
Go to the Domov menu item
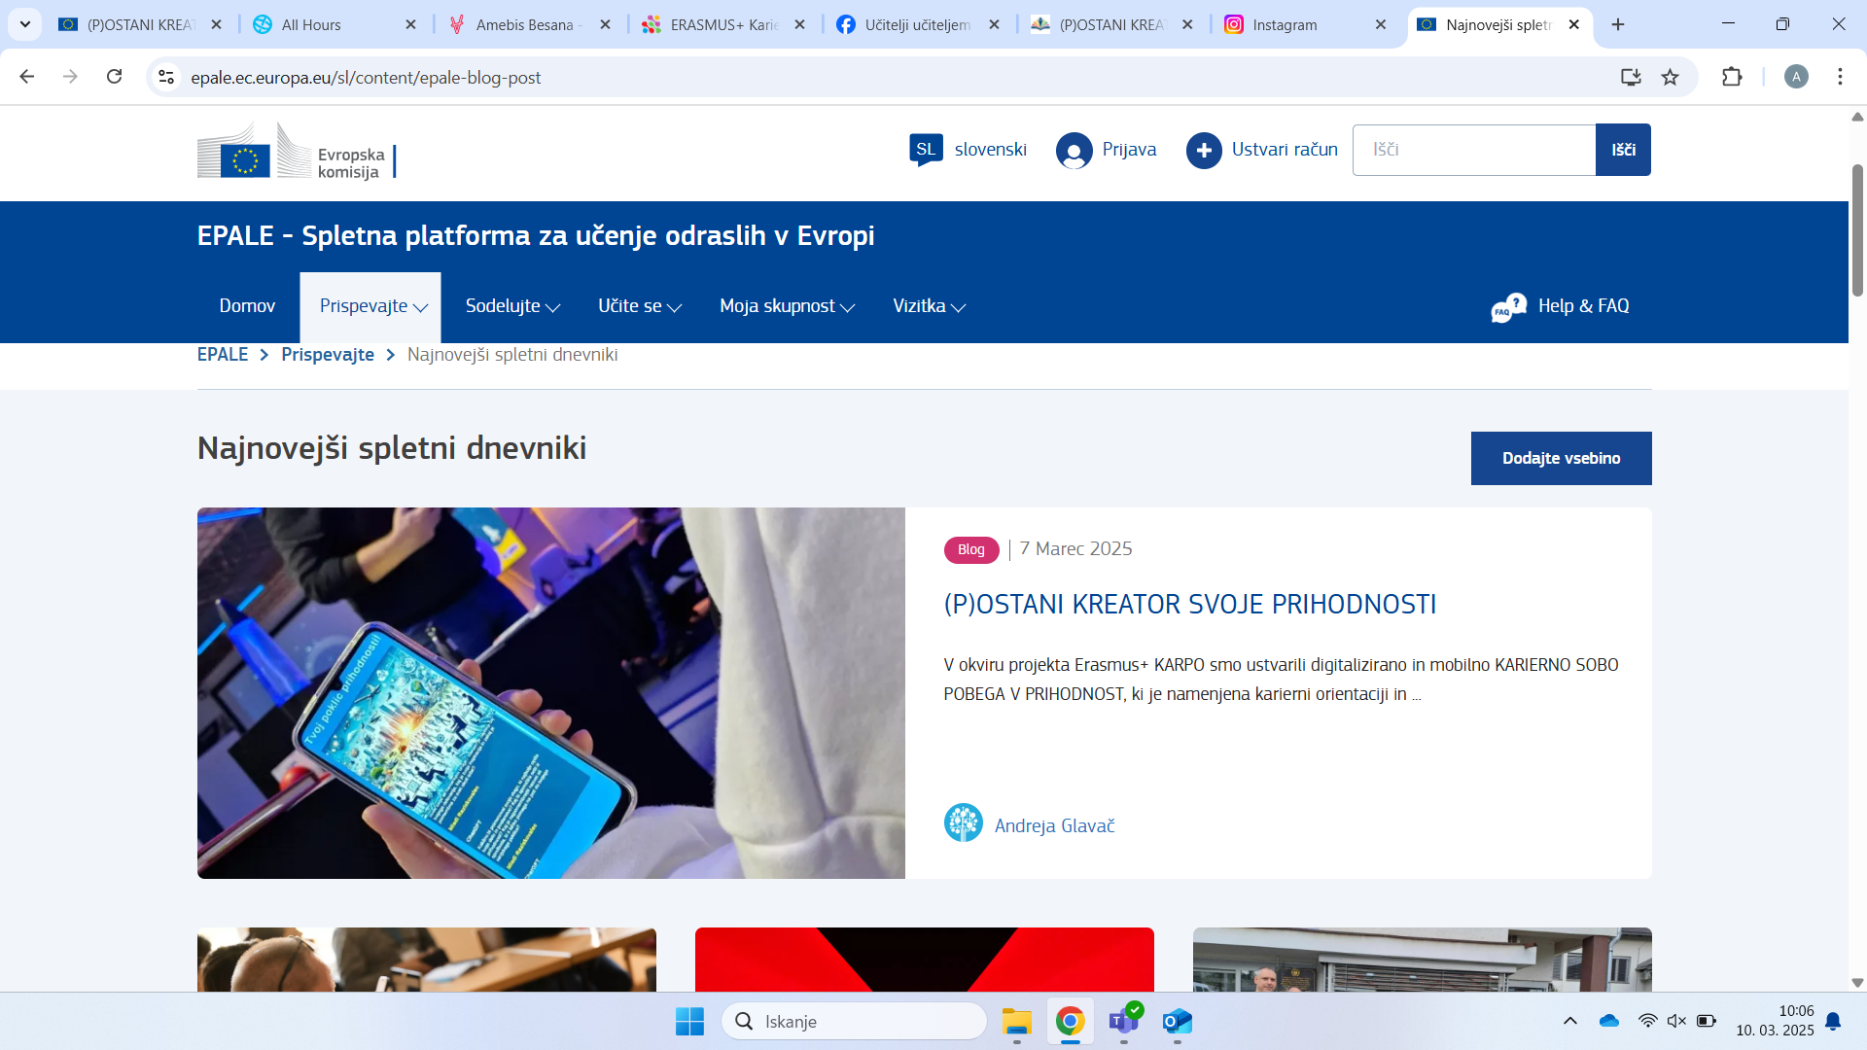point(247,306)
